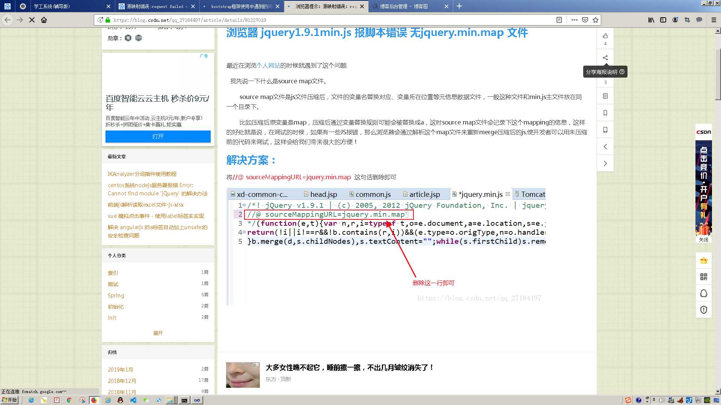Open the 个人网站 link
Screen dimensions: 721x405
pos(268,65)
